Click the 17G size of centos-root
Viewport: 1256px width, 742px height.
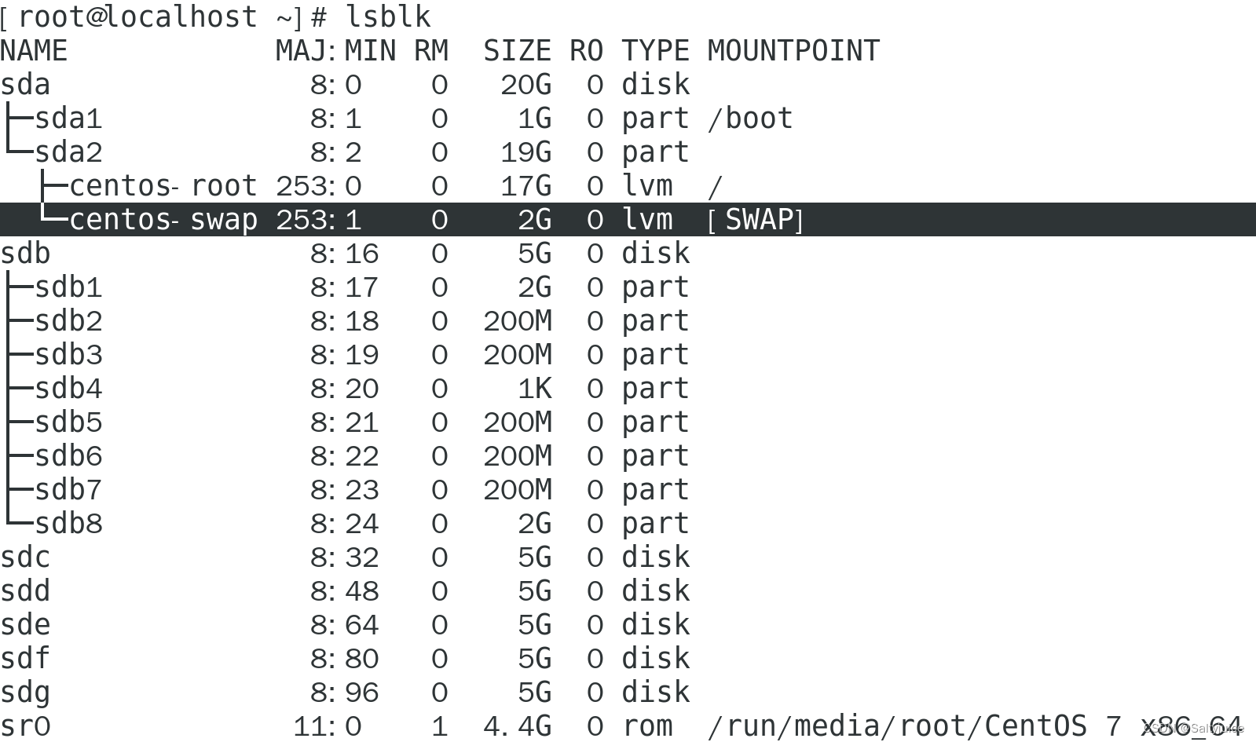(526, 186)
